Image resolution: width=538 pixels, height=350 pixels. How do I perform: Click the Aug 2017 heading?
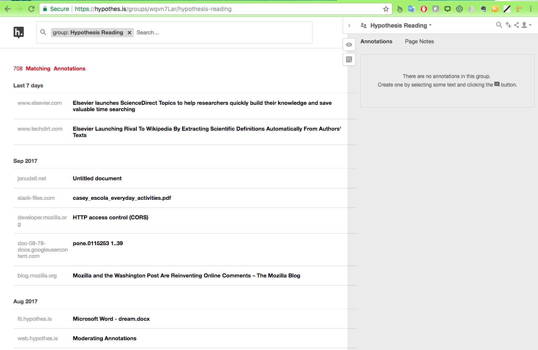[x=25, y=302]
